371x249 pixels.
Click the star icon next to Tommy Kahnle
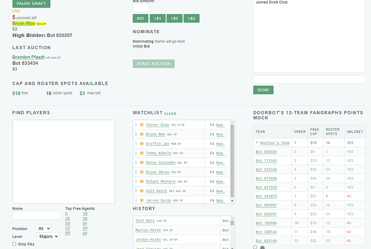tap(142, 153)
